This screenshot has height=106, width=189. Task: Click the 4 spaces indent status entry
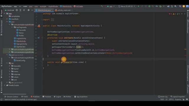click(x=178, y=100)
